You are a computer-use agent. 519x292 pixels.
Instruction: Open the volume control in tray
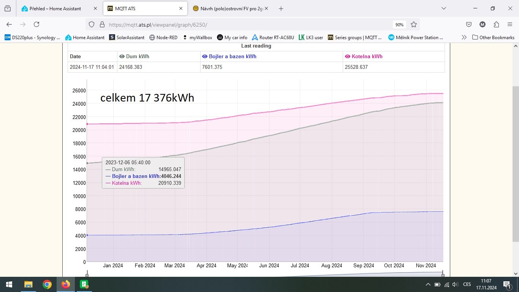pyautogui.click(x=455, y=284)
